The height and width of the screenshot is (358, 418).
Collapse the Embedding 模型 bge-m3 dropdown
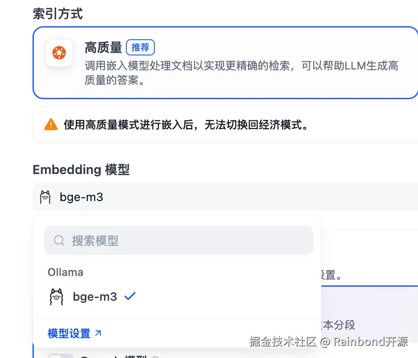point(226,197)
